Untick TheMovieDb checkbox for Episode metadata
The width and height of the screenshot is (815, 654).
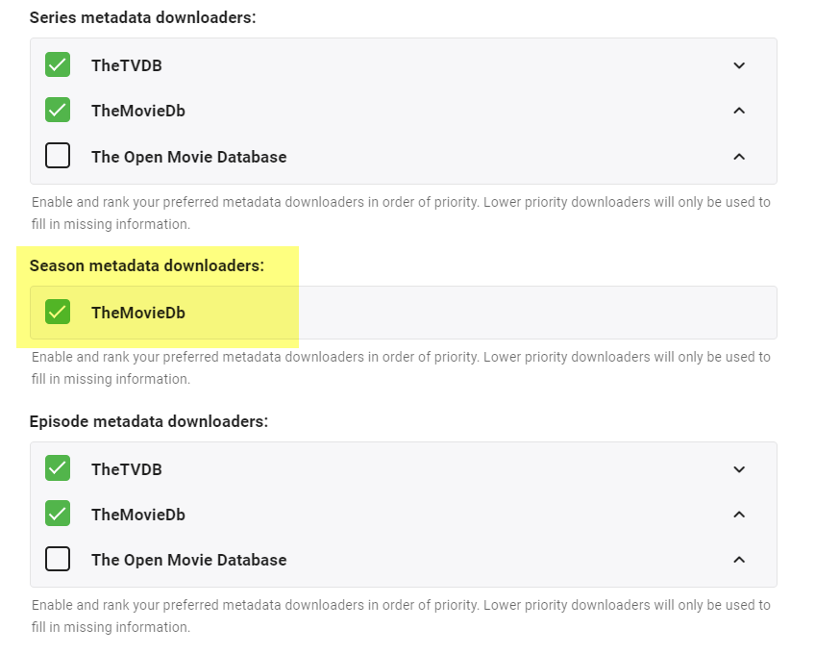(58, 515)
